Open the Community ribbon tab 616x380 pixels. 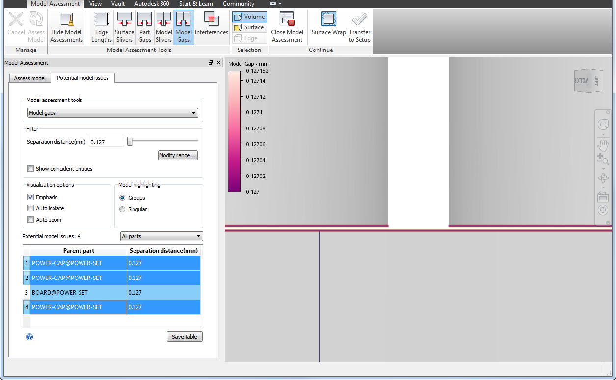tap(239, 4)
